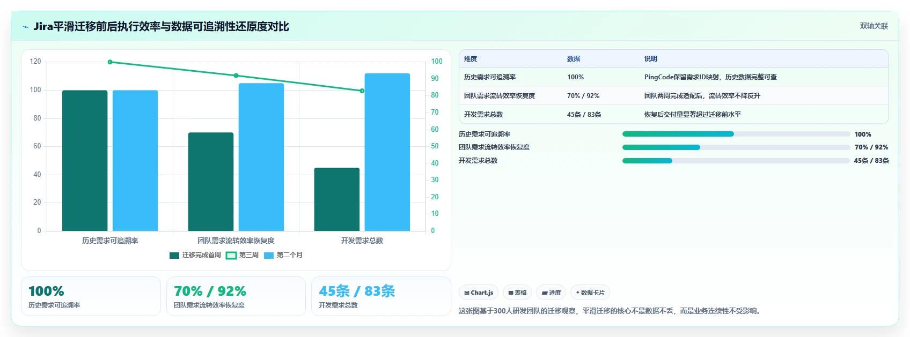This screenshot has width=910, height=337.
Task: Click the 数据卡片 tag pill
Action: pyautogui.click(x=590, y=293)
